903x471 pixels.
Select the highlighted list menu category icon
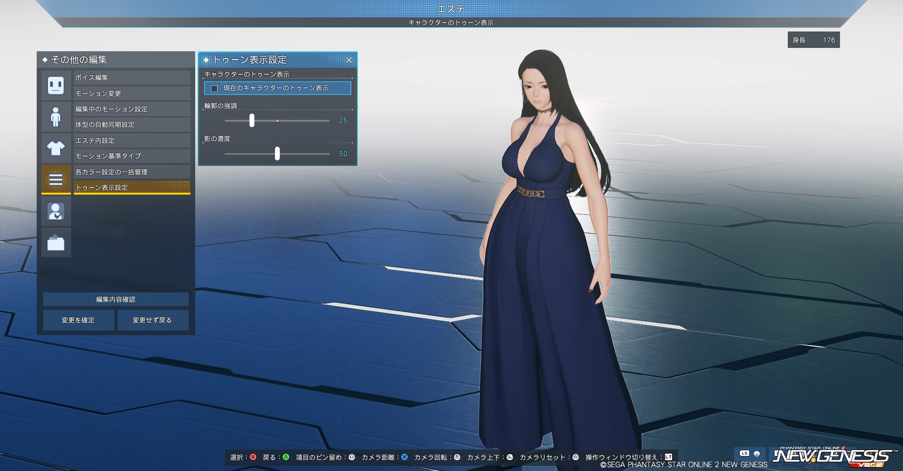click(x=56, y=180)
